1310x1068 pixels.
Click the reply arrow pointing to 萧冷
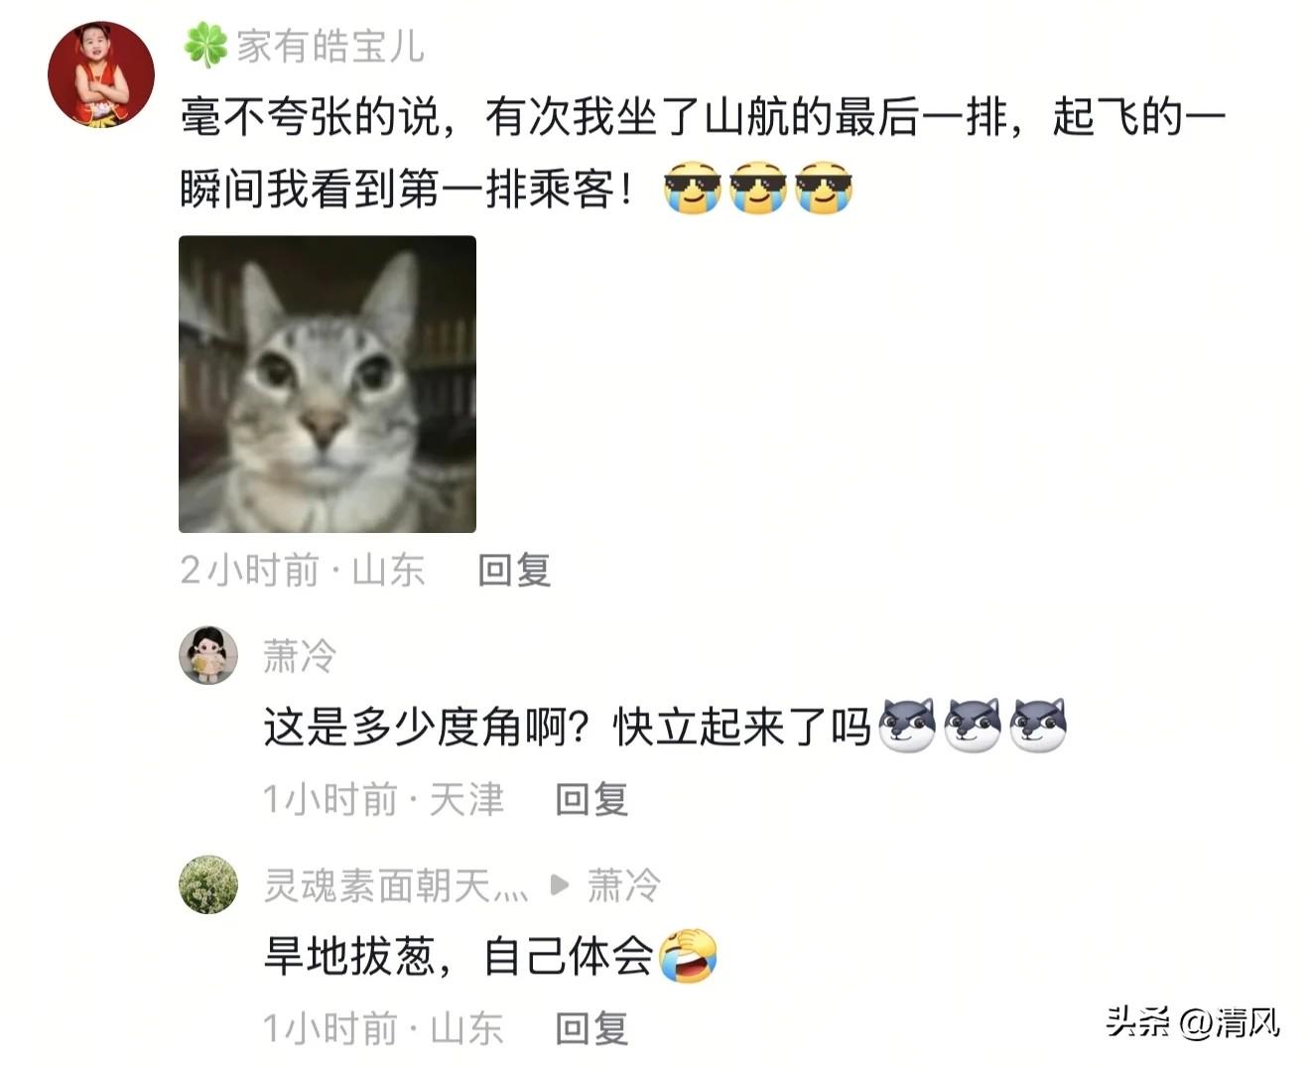559,883
